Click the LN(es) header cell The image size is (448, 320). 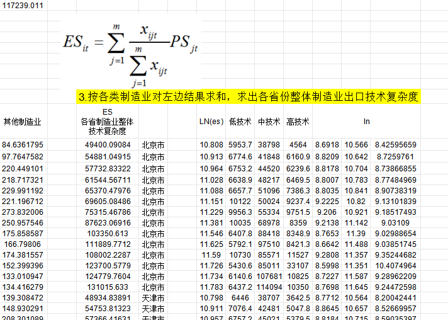click(211, 121)
